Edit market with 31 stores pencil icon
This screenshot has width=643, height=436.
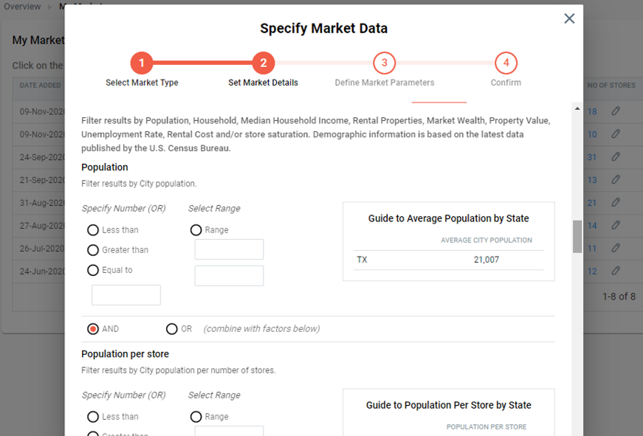click(x=616, y=157)
